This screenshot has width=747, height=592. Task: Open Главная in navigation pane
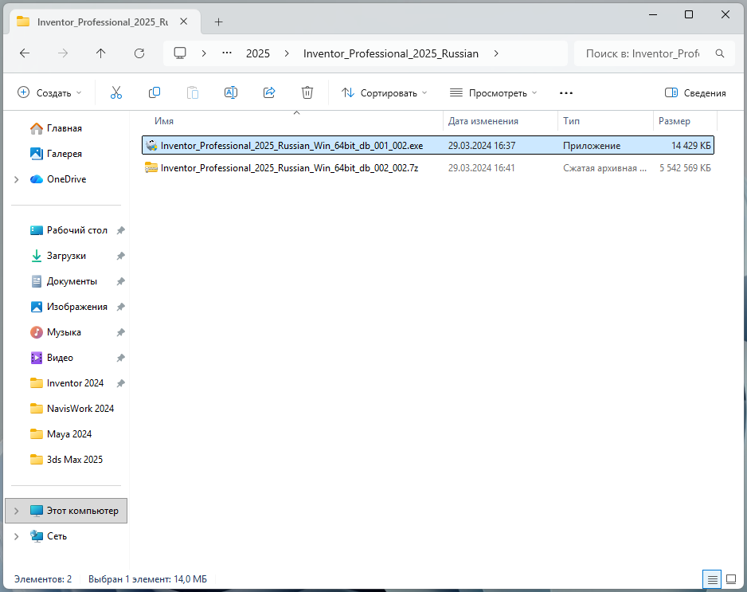[65, 128]
